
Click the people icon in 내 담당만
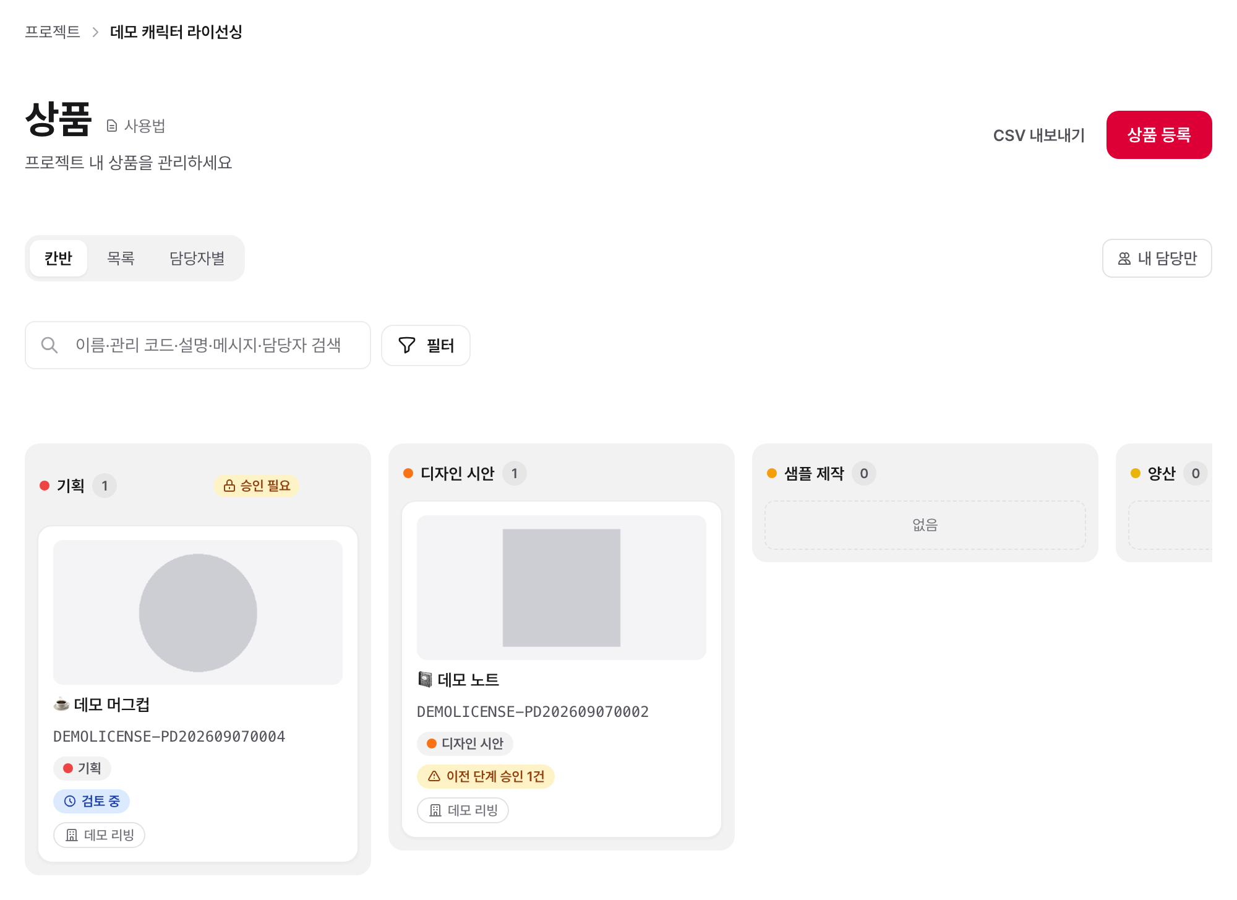coord(1124,259)
